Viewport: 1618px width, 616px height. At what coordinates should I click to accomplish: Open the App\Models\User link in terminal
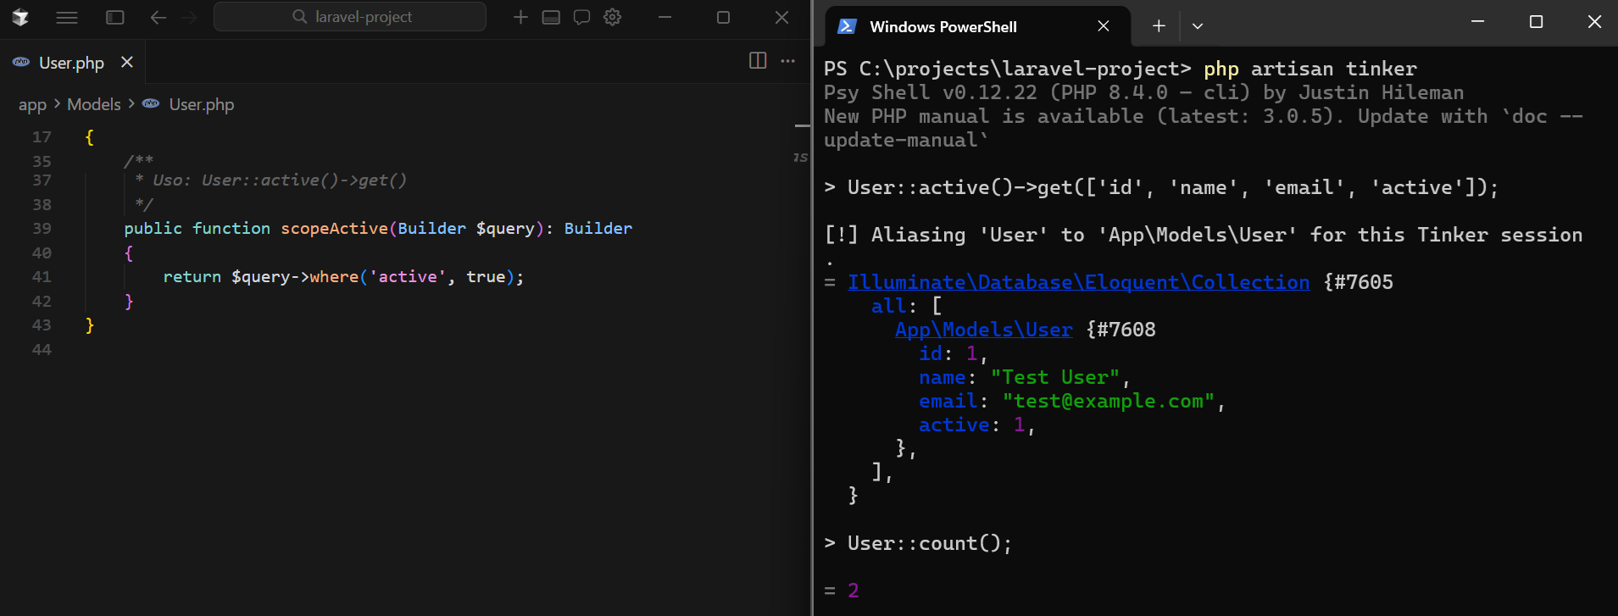984,330
